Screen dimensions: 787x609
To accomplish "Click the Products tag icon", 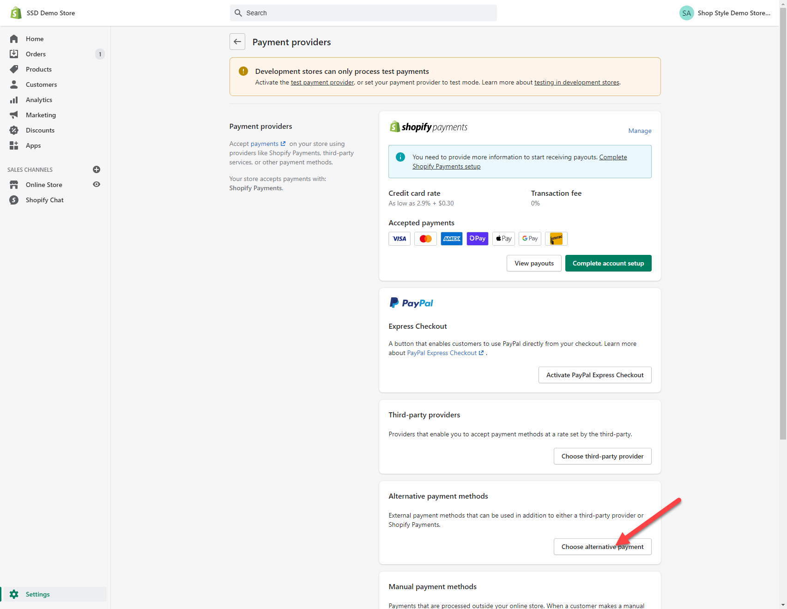I will (14, 69).
